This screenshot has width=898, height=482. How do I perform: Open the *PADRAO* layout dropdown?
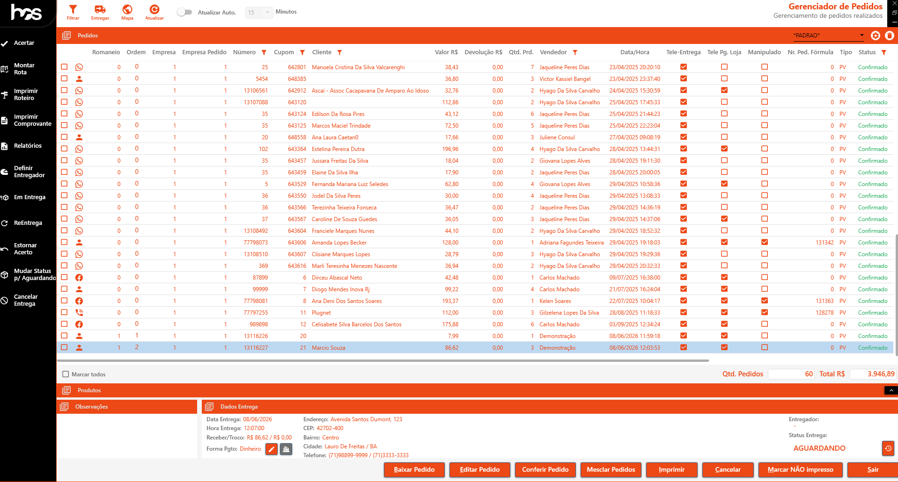click(x=829, y=36)
